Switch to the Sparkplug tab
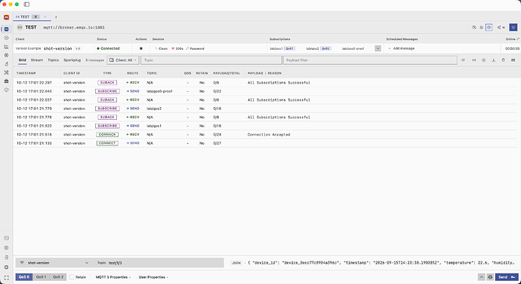Image resolution: width=521 pixels, height=284 pixels. (x=72, y=60)
